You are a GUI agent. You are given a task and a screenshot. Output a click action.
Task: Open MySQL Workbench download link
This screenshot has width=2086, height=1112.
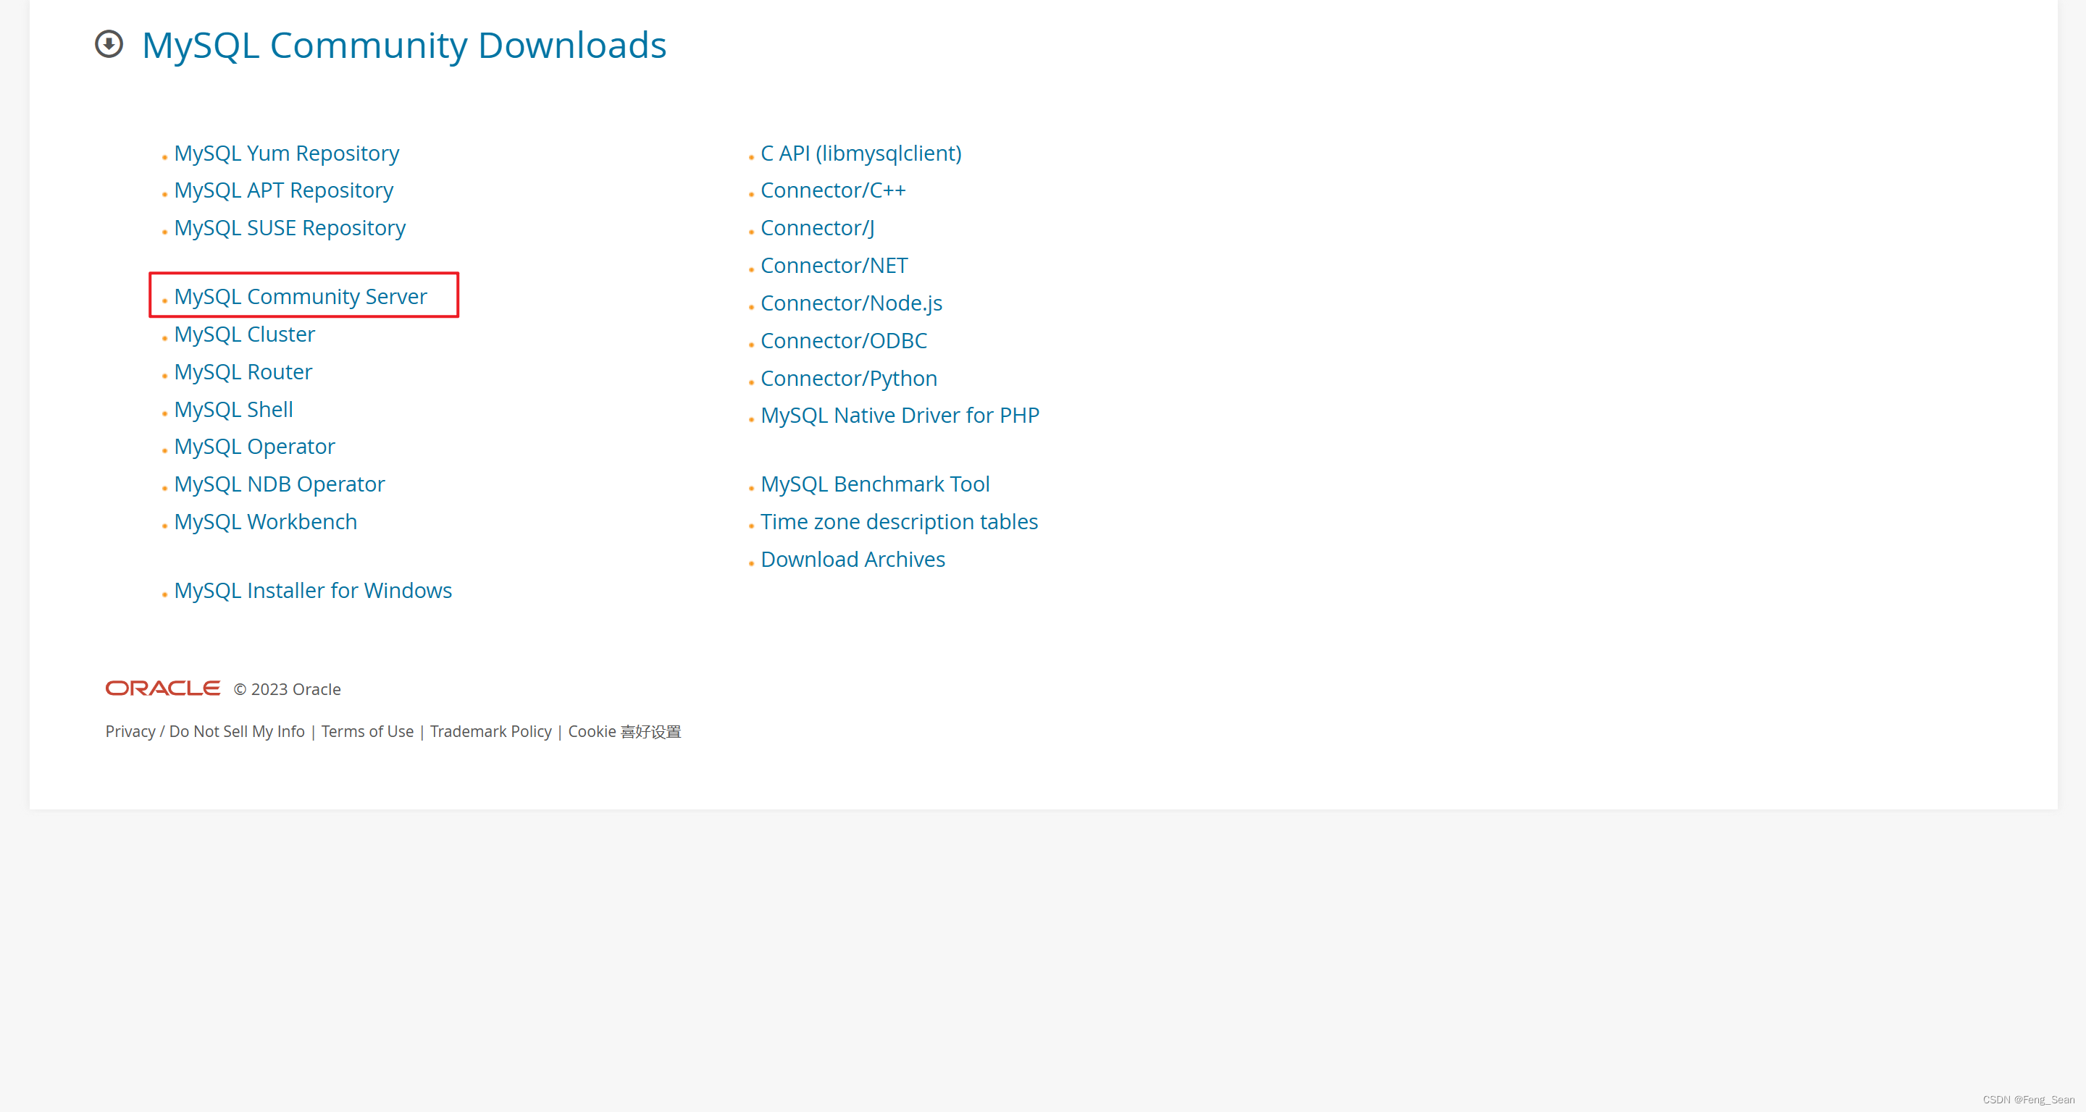coord(266,522)
